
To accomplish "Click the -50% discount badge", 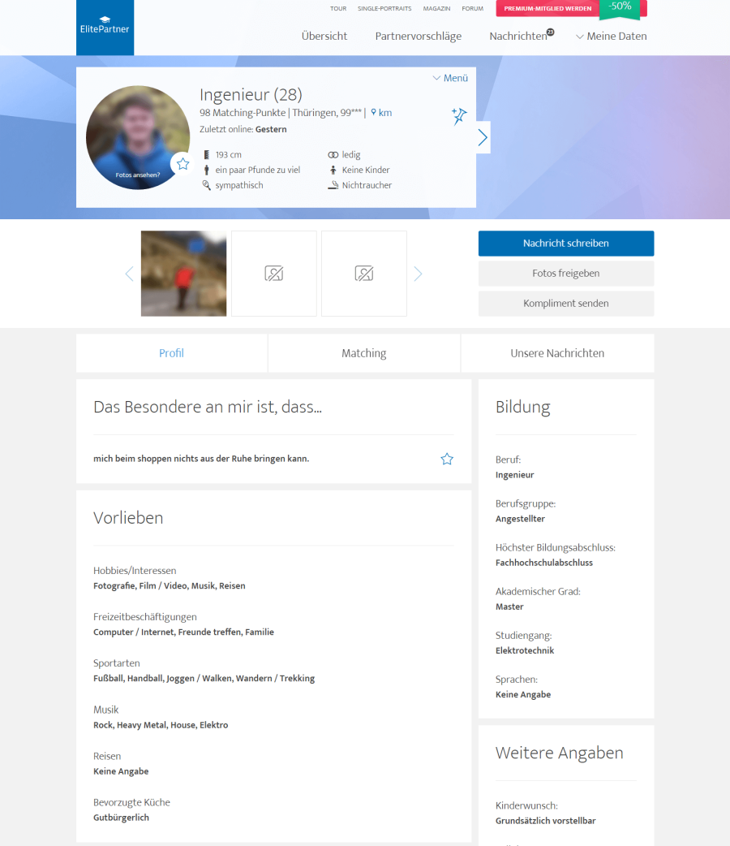I will [x=620, y=8].
